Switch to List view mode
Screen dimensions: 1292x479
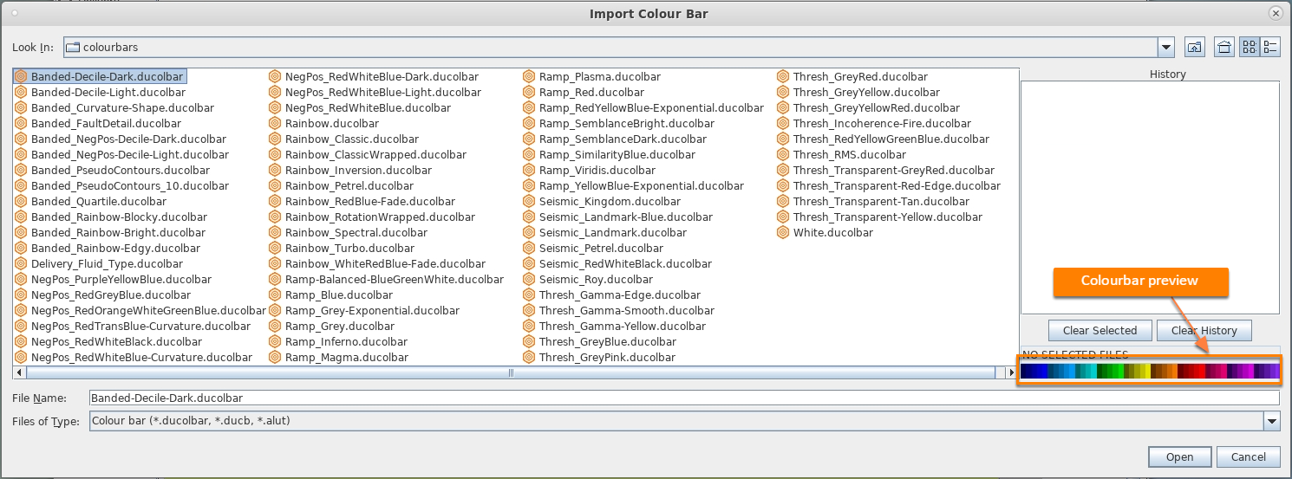click(1250, 47)
